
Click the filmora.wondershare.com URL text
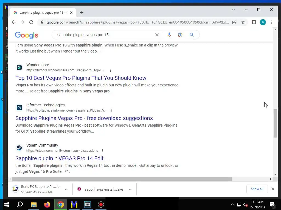coord(66,70)
